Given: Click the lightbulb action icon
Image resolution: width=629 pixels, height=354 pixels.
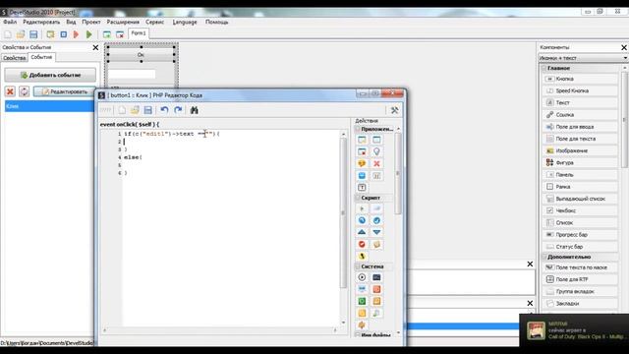Looking at the screenshot, I should click(376, 151).
